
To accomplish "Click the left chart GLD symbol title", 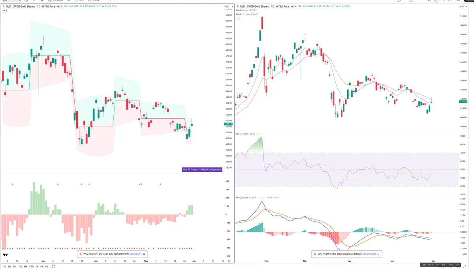I will pos(30,7).
